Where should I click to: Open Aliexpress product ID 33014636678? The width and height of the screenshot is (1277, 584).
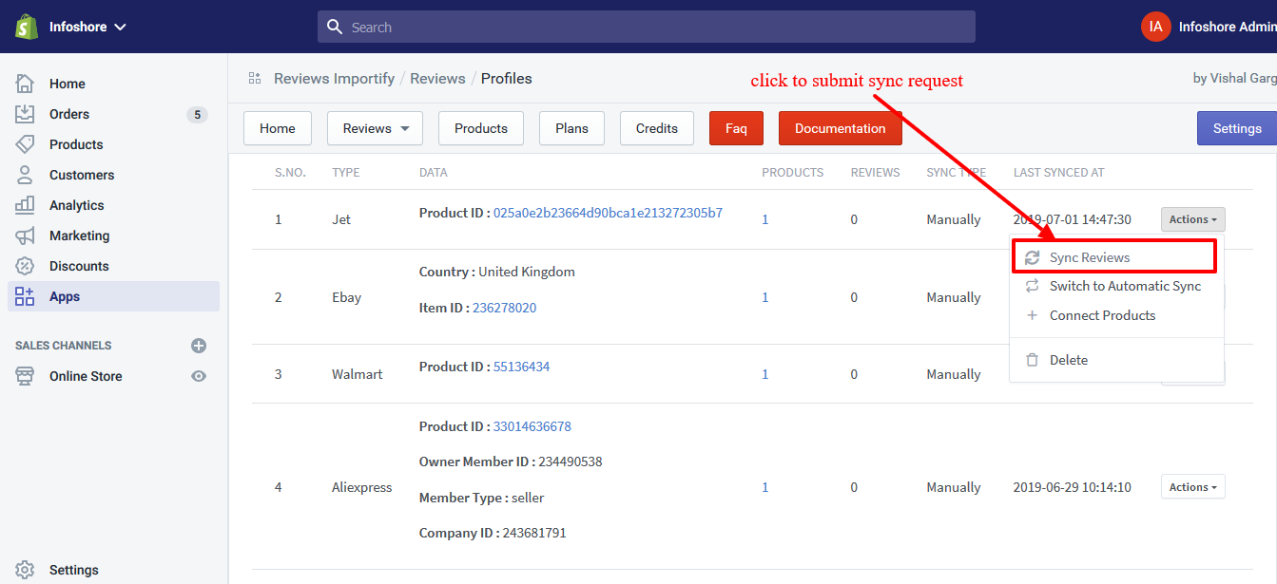[532, 426]
